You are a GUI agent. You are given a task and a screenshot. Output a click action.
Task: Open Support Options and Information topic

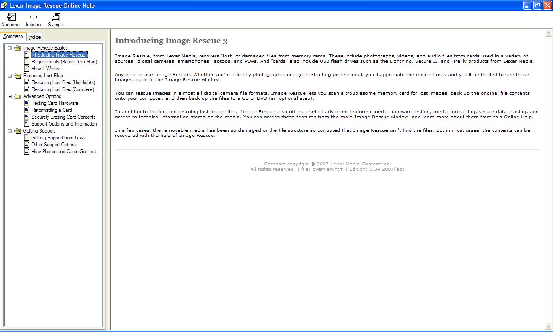[64, 124]
